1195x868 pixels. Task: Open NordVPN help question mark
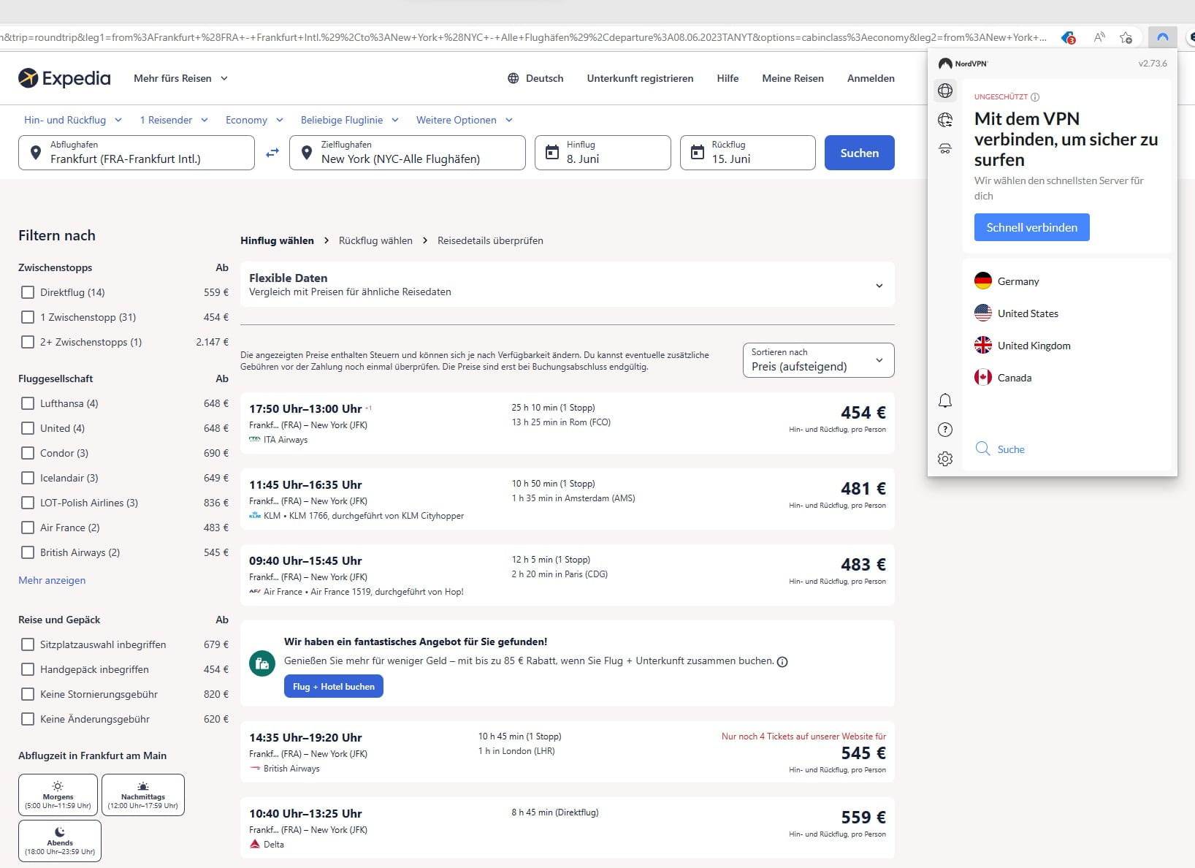[x=945, y=430]
